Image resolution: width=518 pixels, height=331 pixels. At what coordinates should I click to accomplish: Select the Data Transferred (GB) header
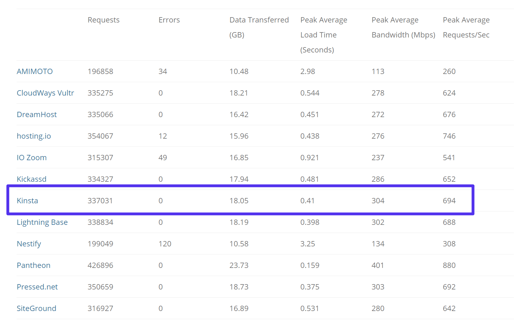click(x=259, y=27)
